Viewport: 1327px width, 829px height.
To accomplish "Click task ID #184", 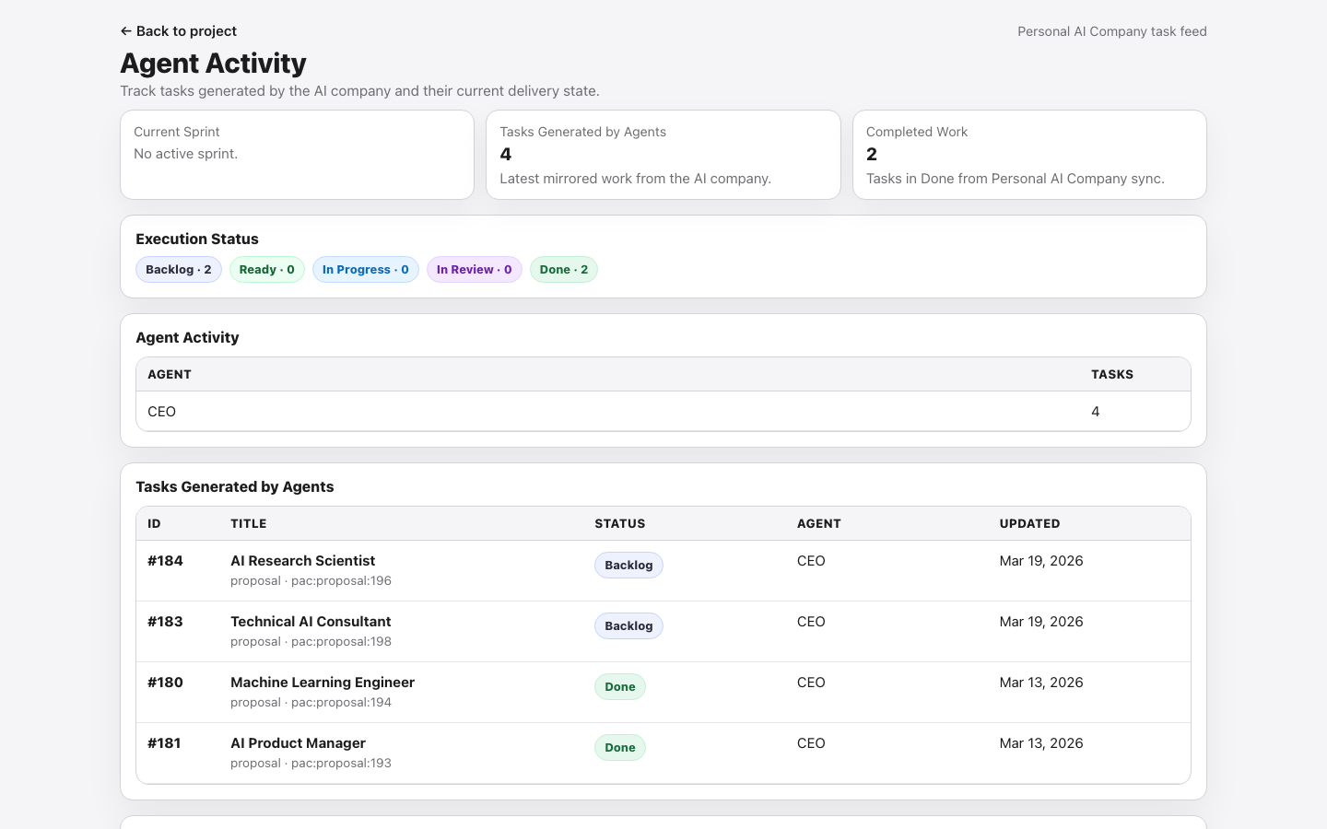I will click(x=165, y=561).
